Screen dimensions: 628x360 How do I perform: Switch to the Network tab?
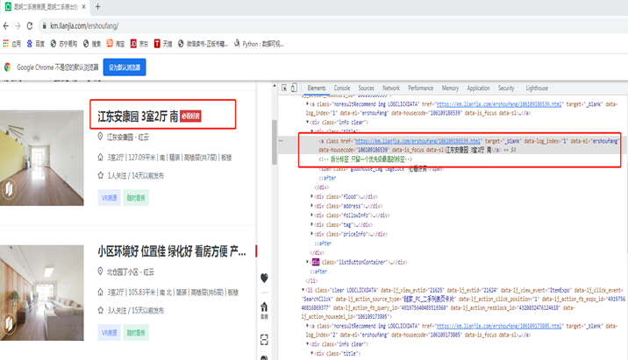[x=391, y=88]
